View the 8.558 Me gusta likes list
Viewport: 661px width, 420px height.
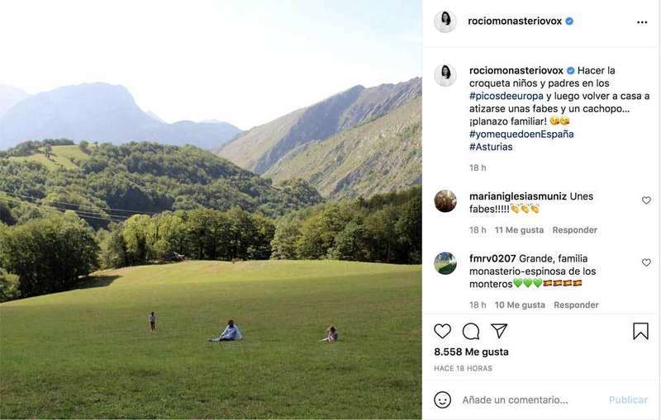471,352
